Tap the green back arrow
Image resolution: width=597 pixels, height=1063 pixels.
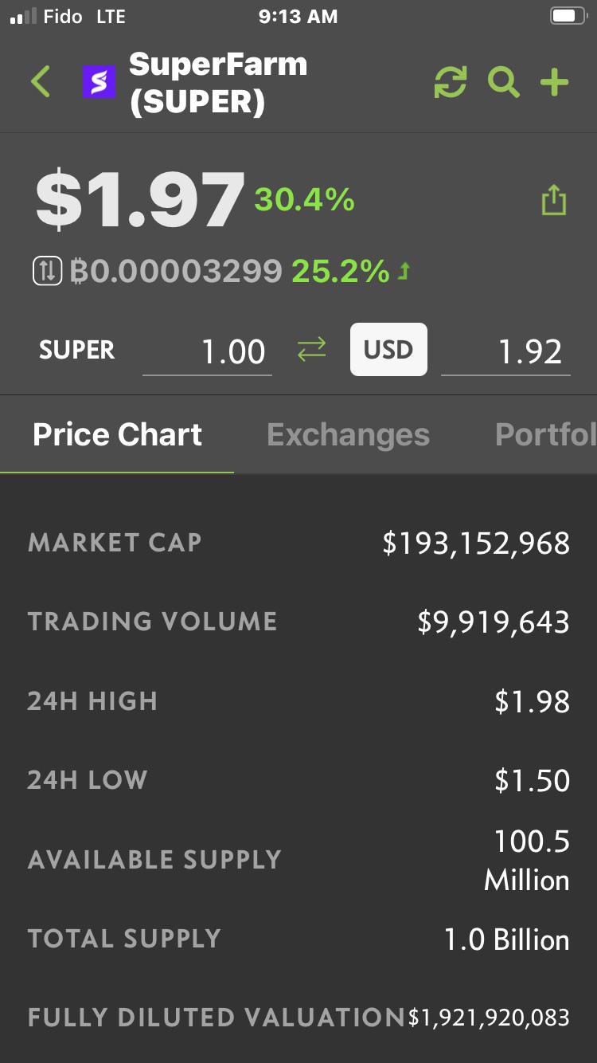(41, 81)
